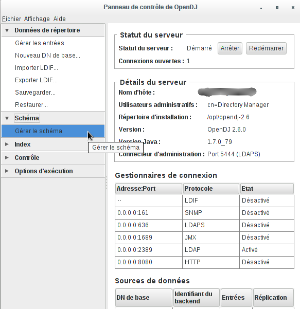
Task: Click the Démarré status value
Action: click(199, 48)
